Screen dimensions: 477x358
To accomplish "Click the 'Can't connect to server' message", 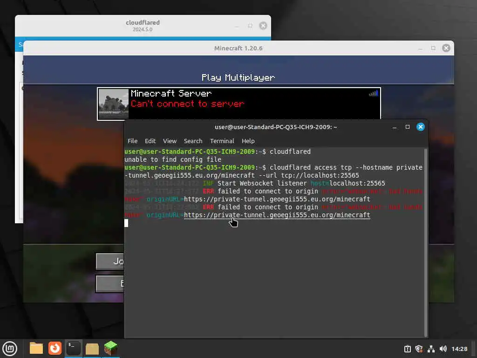I will (187, 104).
